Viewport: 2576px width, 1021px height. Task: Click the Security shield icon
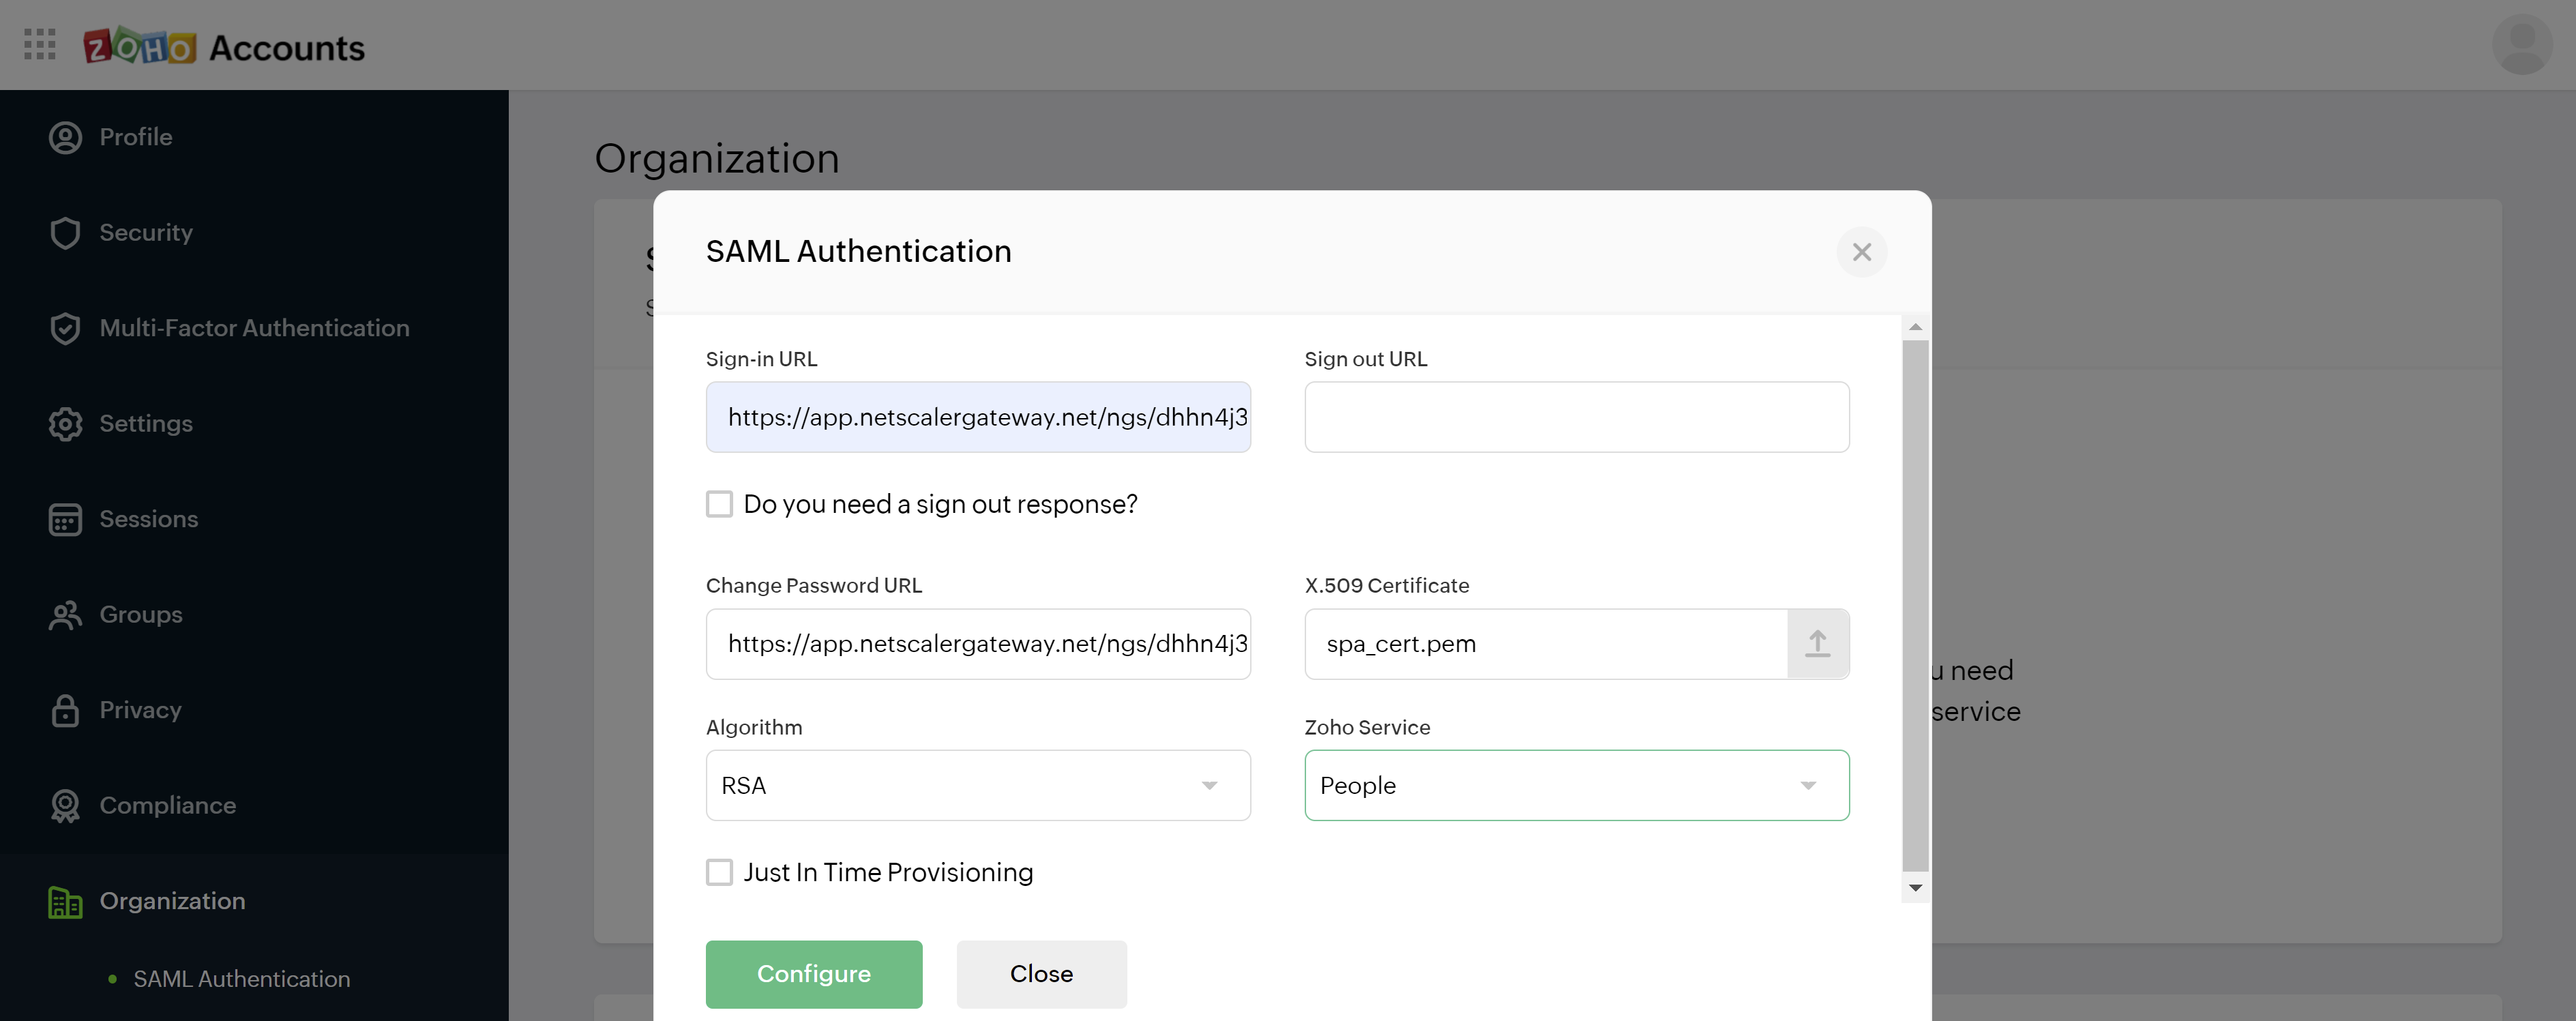click(65, 233)
